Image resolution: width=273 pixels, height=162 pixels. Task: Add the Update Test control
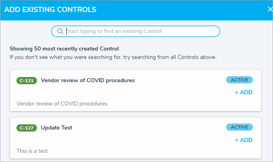pyautogui.click(x=243, y=140)
